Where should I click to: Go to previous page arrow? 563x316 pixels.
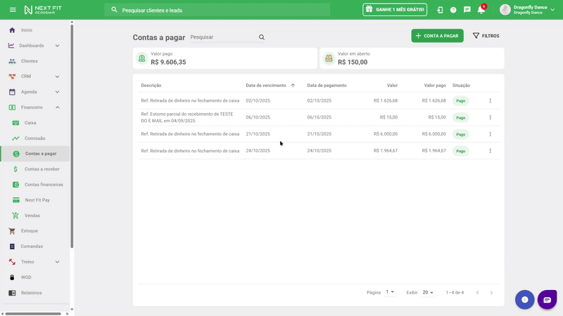477,292
